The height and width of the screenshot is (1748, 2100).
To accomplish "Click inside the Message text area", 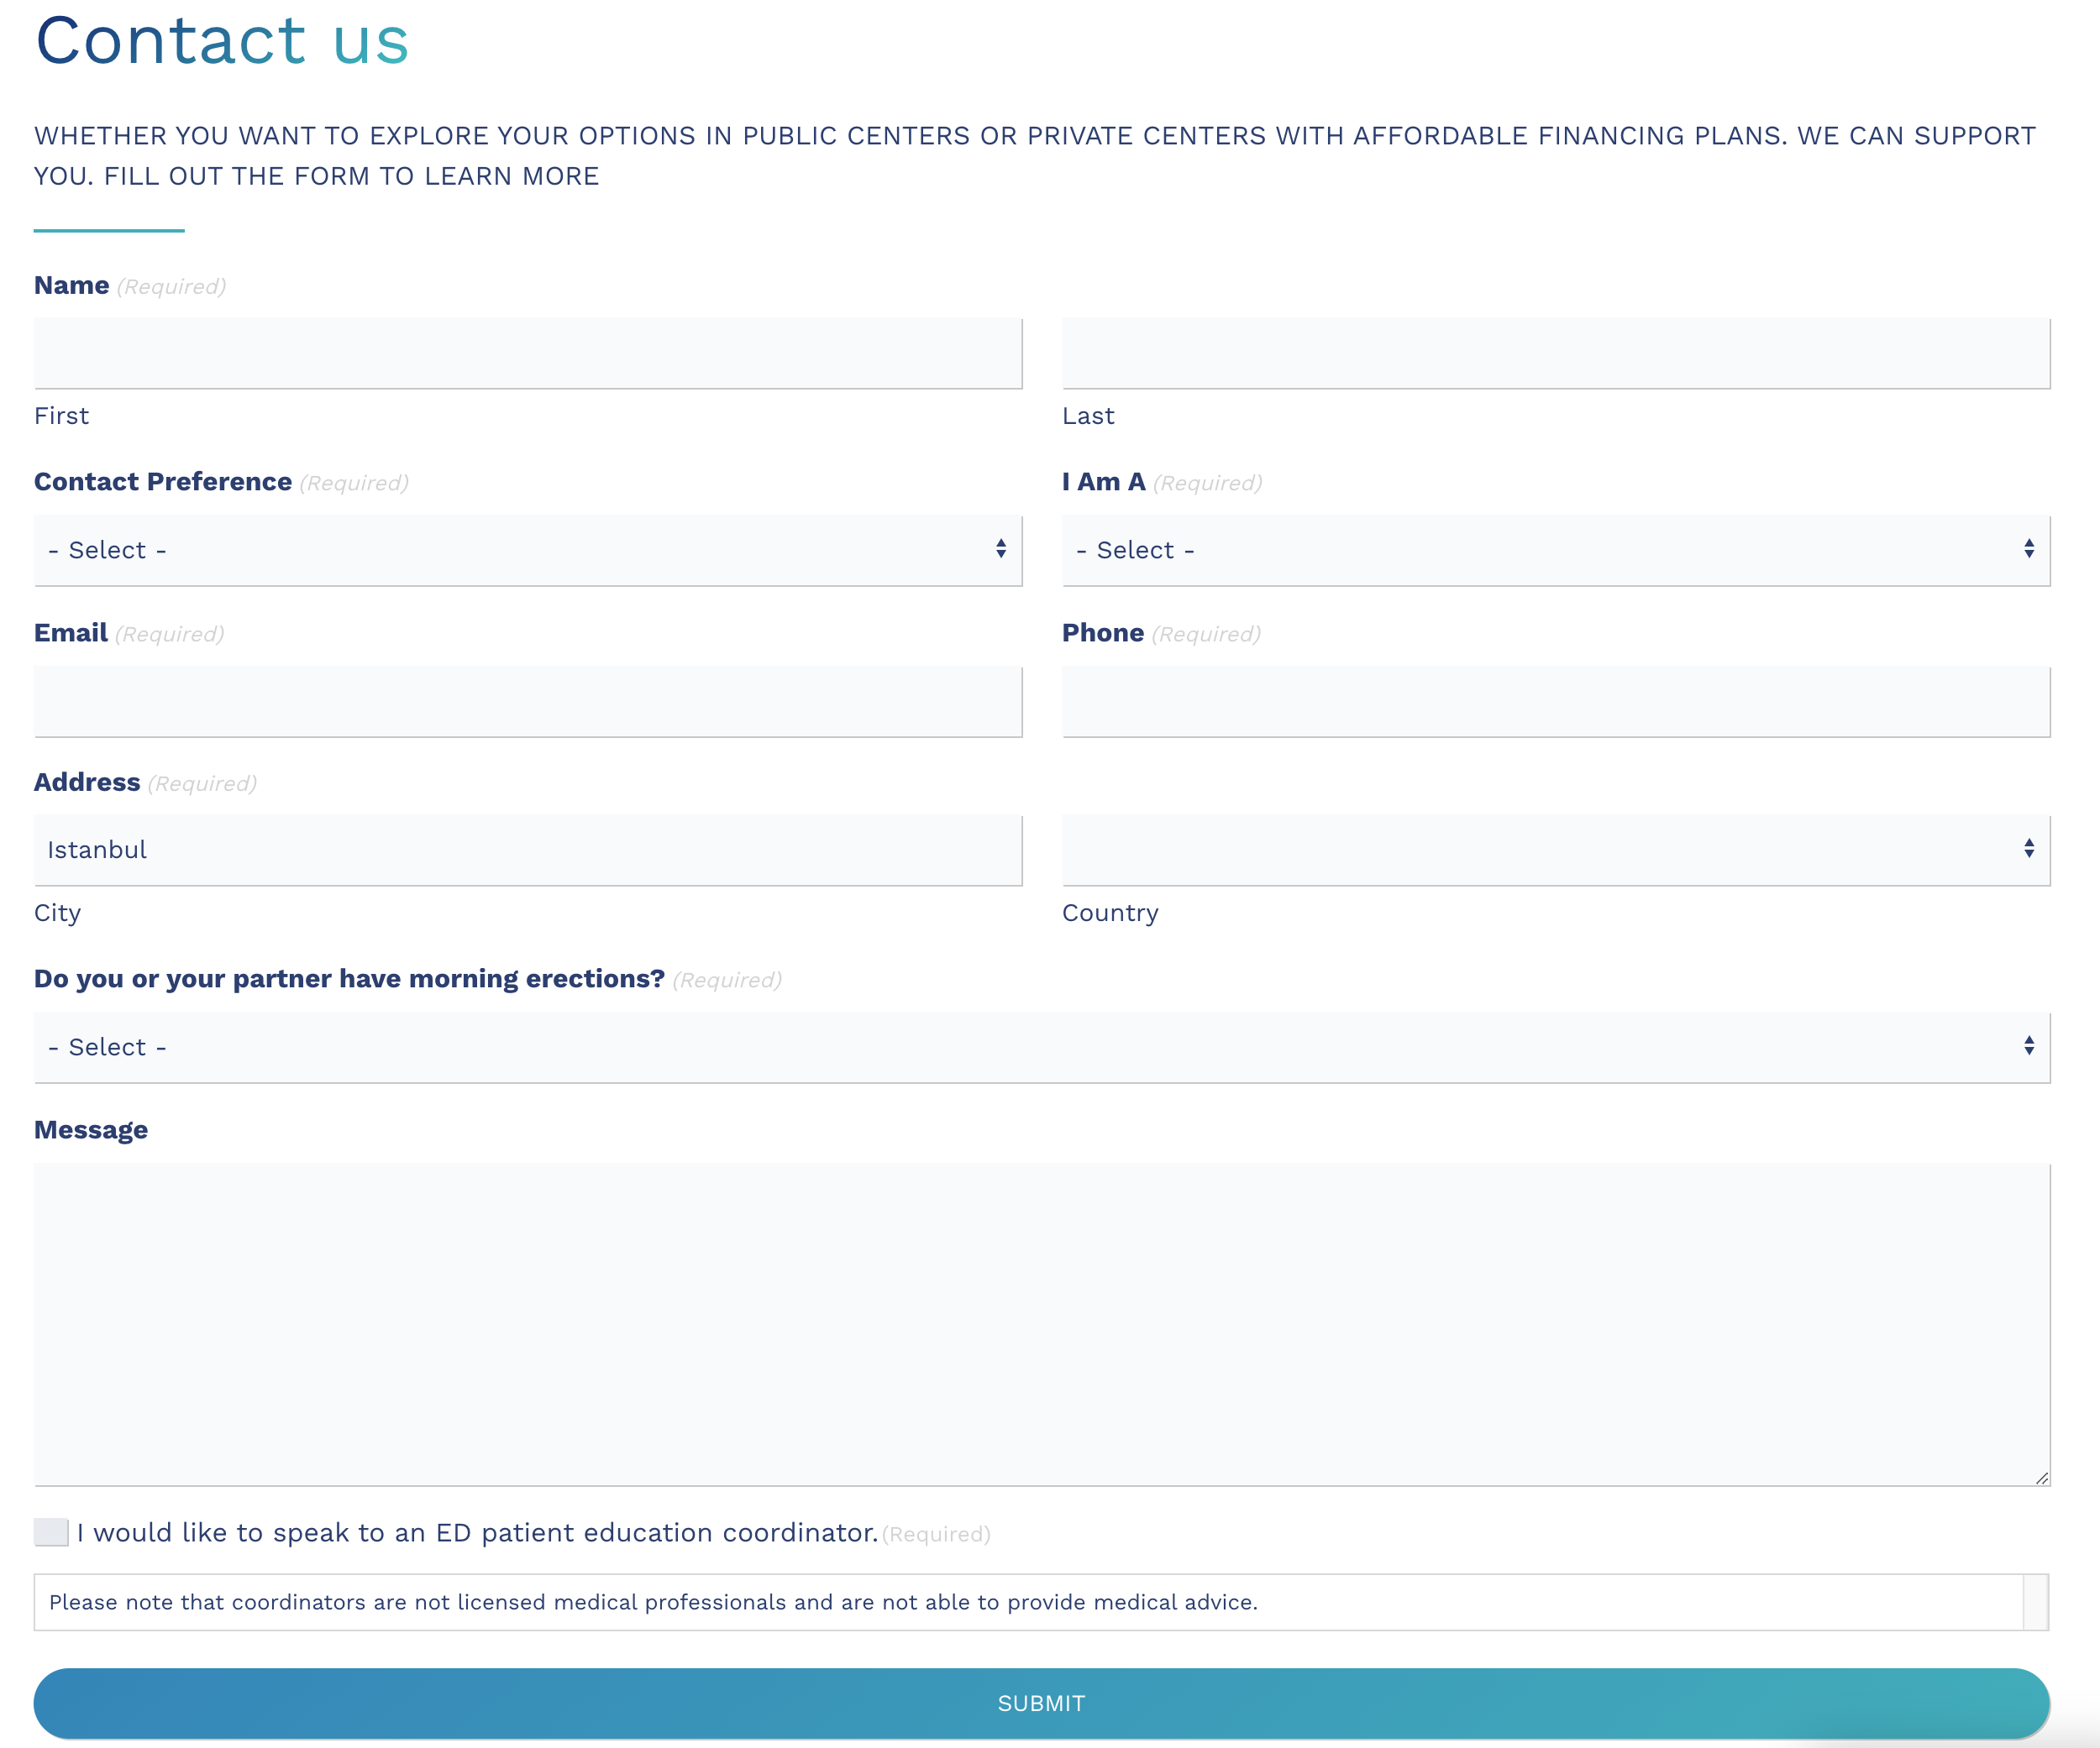I will [1040, 1322].
